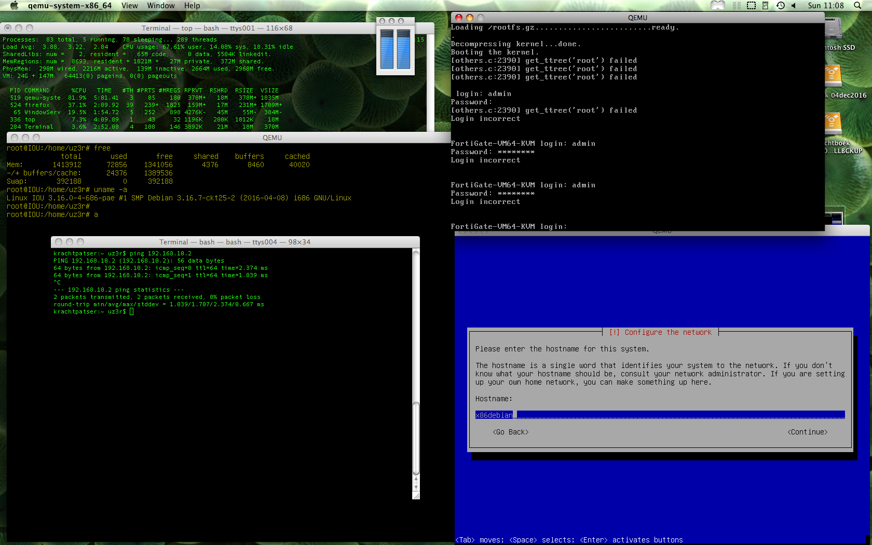Click the Terminal top ttys001 title bar
Viewport: 872px width, 545px height.
[x=217, y=28]
